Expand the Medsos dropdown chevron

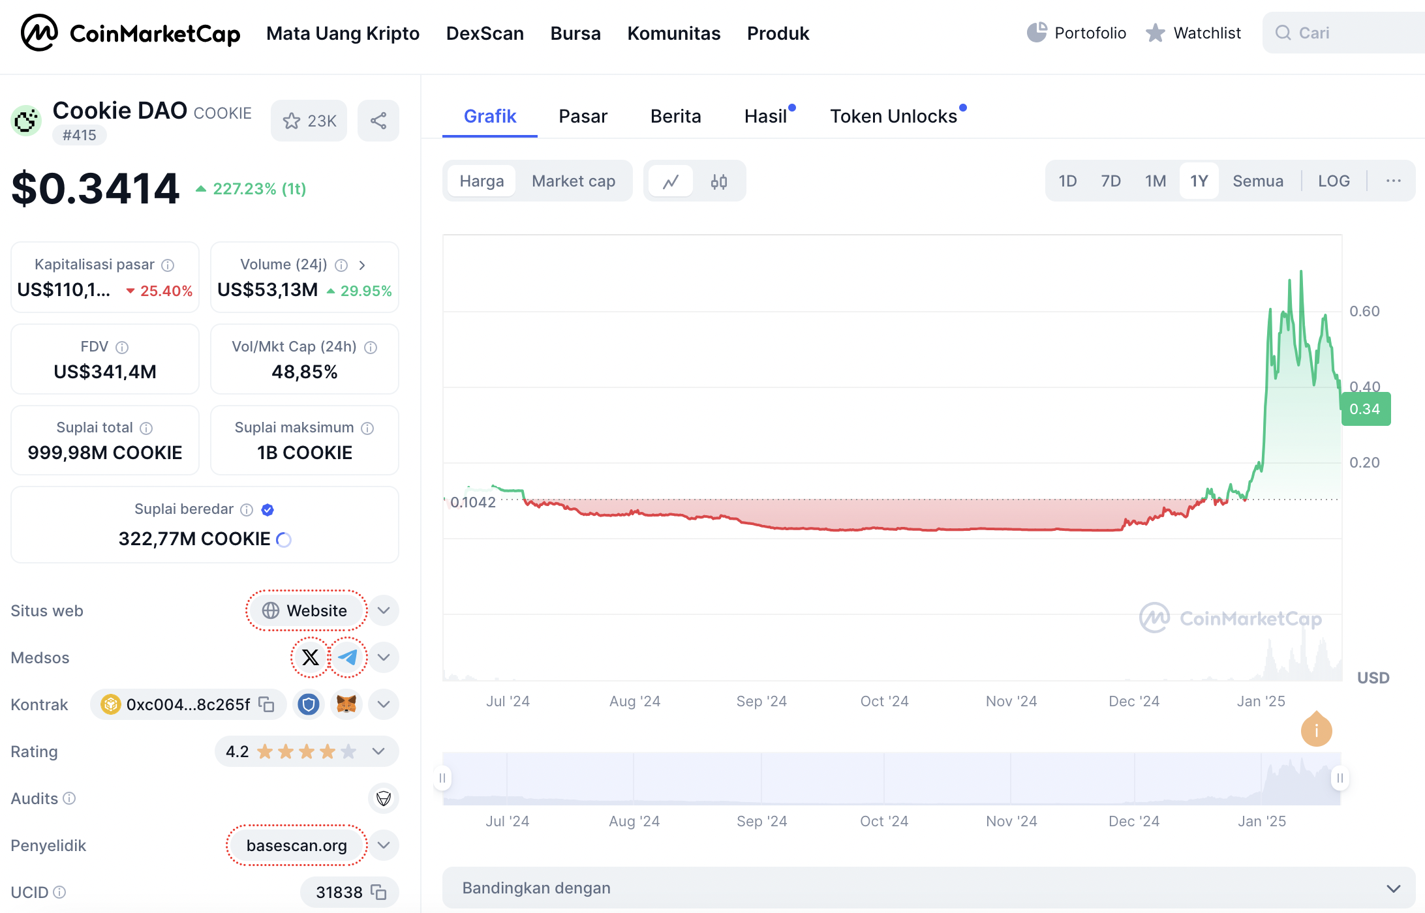pos(384,657)
